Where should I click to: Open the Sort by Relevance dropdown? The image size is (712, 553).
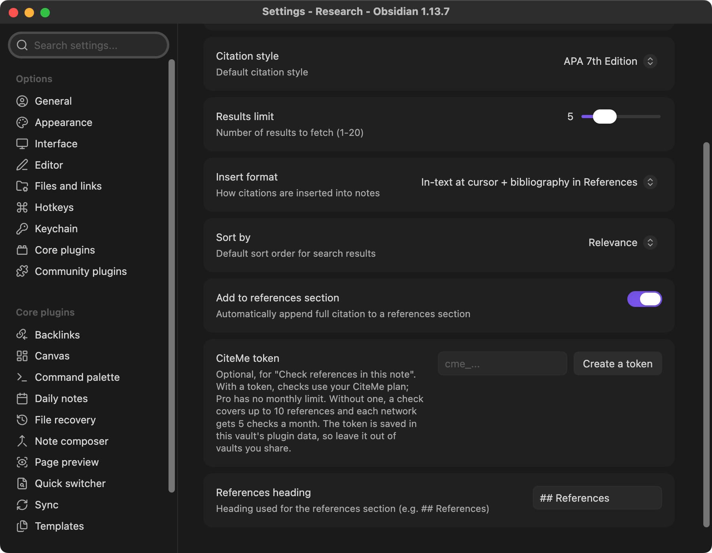click(623, 243)
